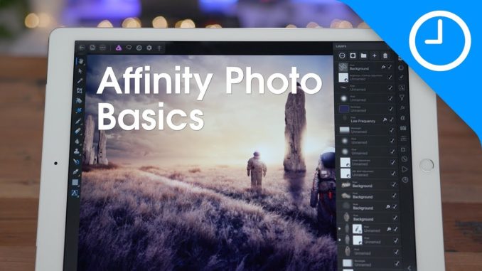Open the Color studio icon on right
This screenshot has height=271, width=482.
401,68
